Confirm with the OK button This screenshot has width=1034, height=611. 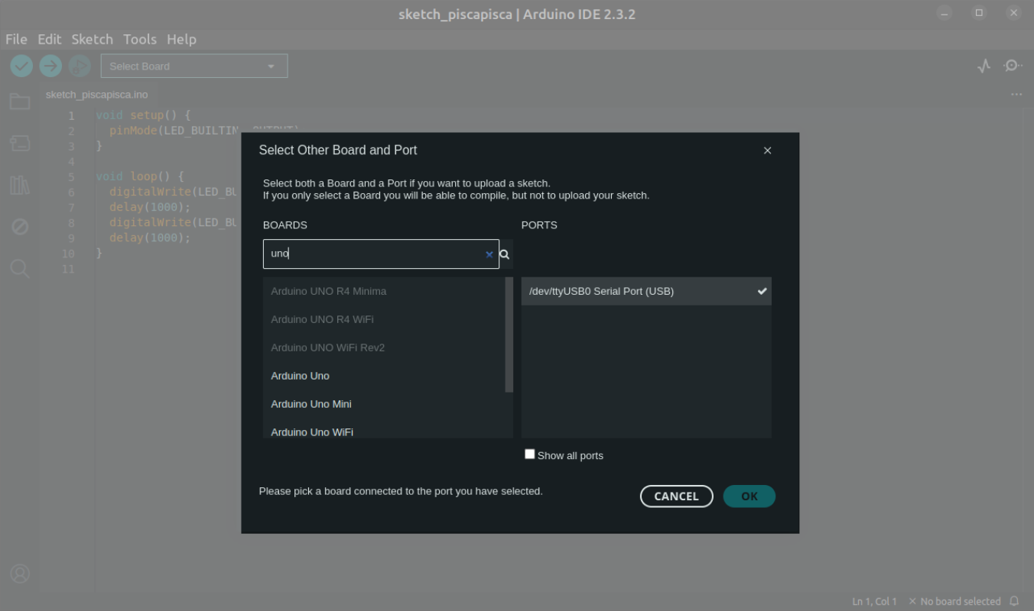749,496
